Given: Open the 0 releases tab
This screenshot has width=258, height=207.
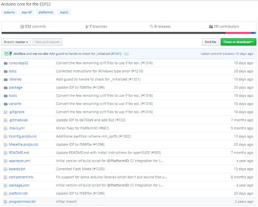Looking at the screenshot, I should click(160, 27).
